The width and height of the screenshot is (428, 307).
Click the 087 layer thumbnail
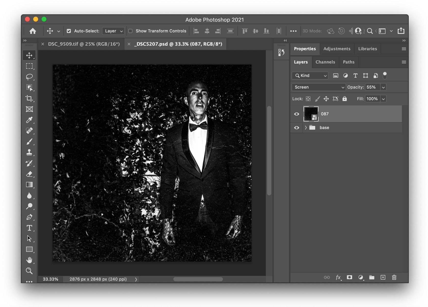pyautogui.click(x=311, y=114)
